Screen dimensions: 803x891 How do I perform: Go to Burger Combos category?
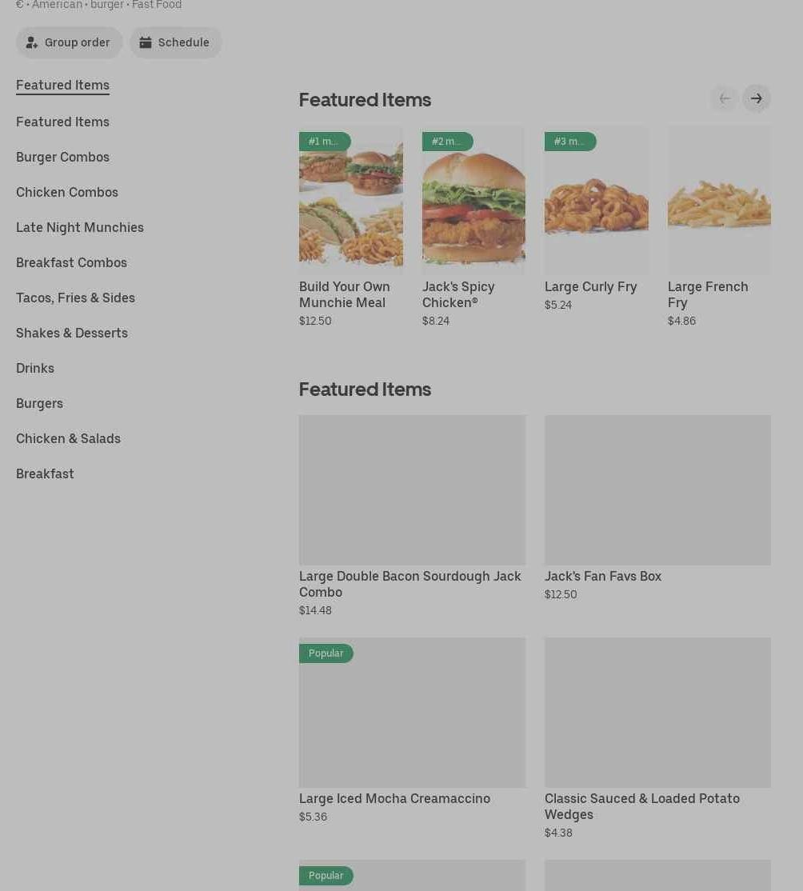coord(62,157)
